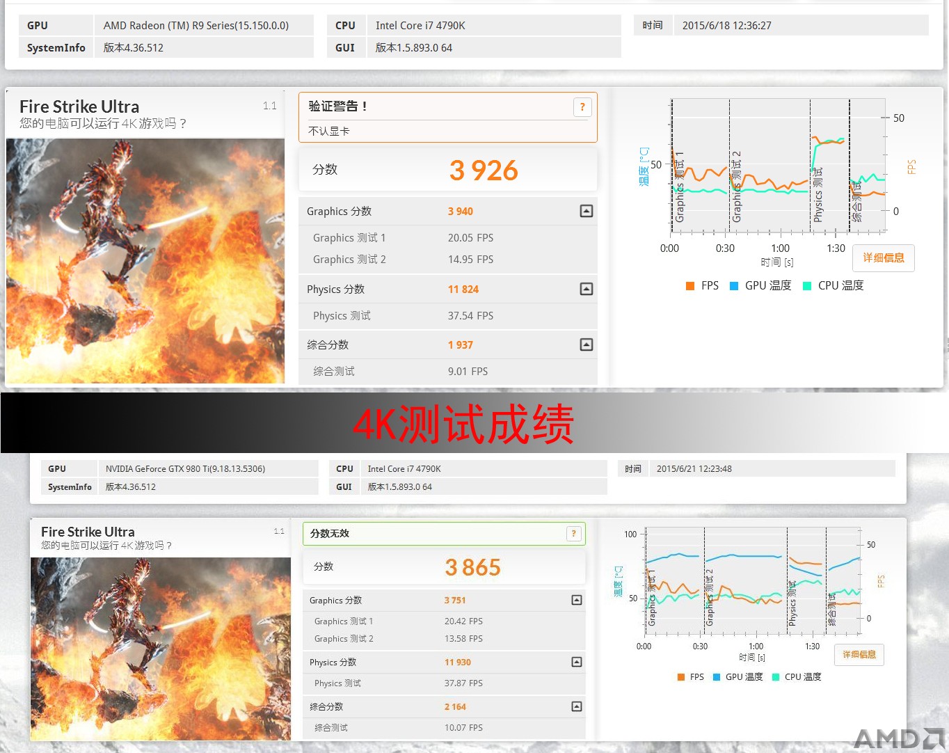The image size is (949, 753).
Task: Click the Physics score value 11 930
Action: (458, 663)
